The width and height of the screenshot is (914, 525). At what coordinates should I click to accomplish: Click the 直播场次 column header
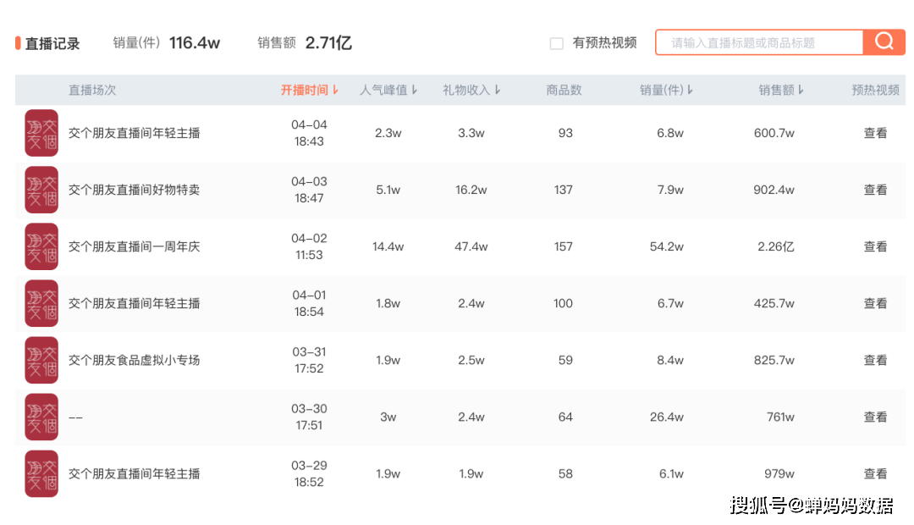(92, 90)
